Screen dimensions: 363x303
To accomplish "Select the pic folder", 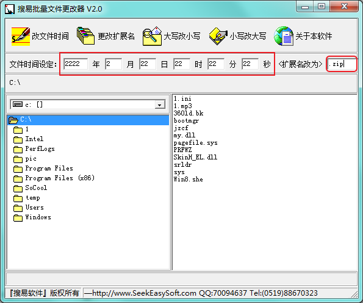I will pos(31,159).
